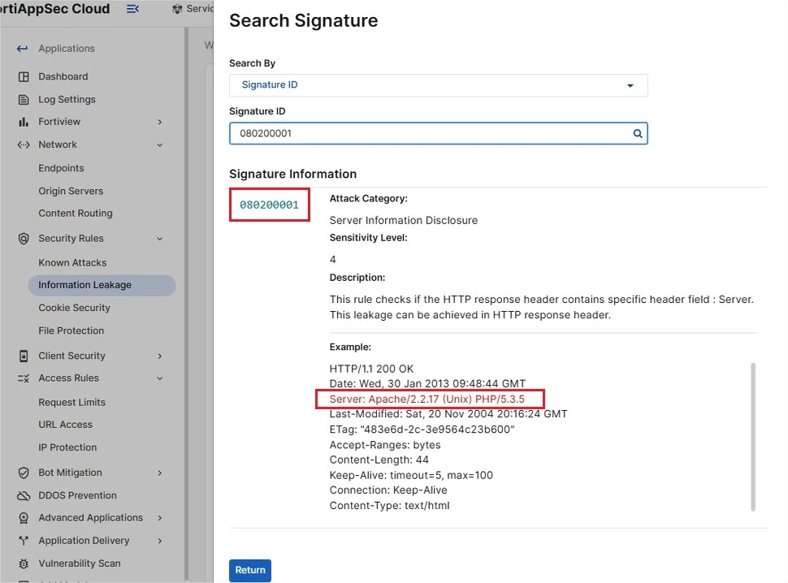
Task: Expand the Fortiview menu chevron
Action: pos(160,122)
